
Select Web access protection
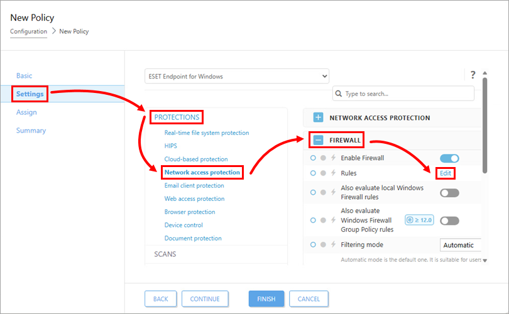[x=194, y=198]
